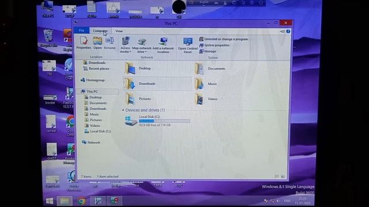Viewport: 369px width, 207px height.
Task: Click Add a network location
Action: [x=163, y=45]
